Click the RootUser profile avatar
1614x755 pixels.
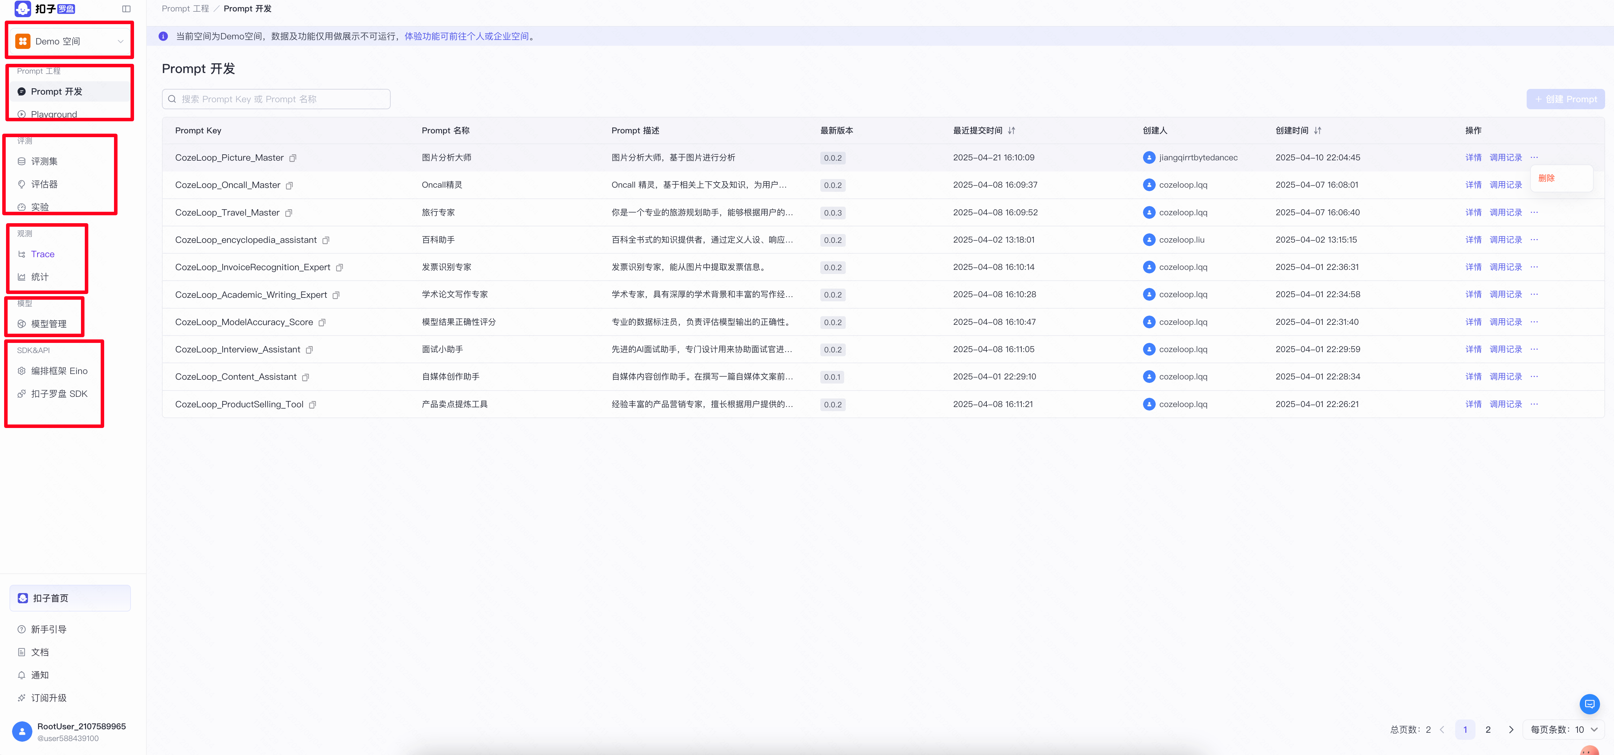point(22,731)
